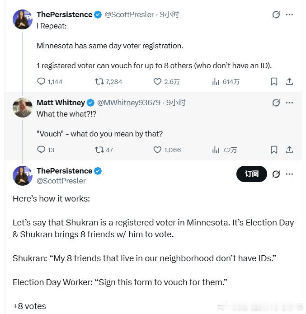Like the post with 2.6万 likes
The image size is (306, 314).
click(157, 82)
